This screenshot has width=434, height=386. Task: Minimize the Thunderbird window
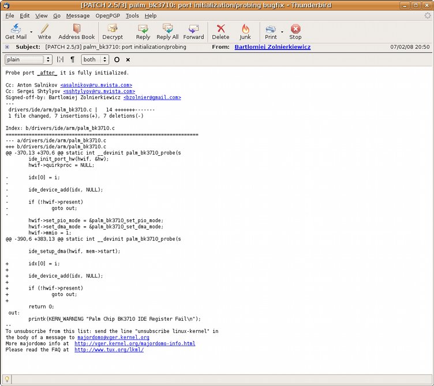[x=405, y=5]
